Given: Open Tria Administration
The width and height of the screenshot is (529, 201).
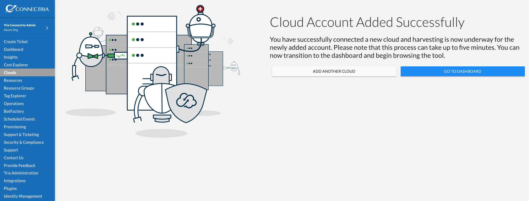Looking at the screenshot, I should (21, 173).
